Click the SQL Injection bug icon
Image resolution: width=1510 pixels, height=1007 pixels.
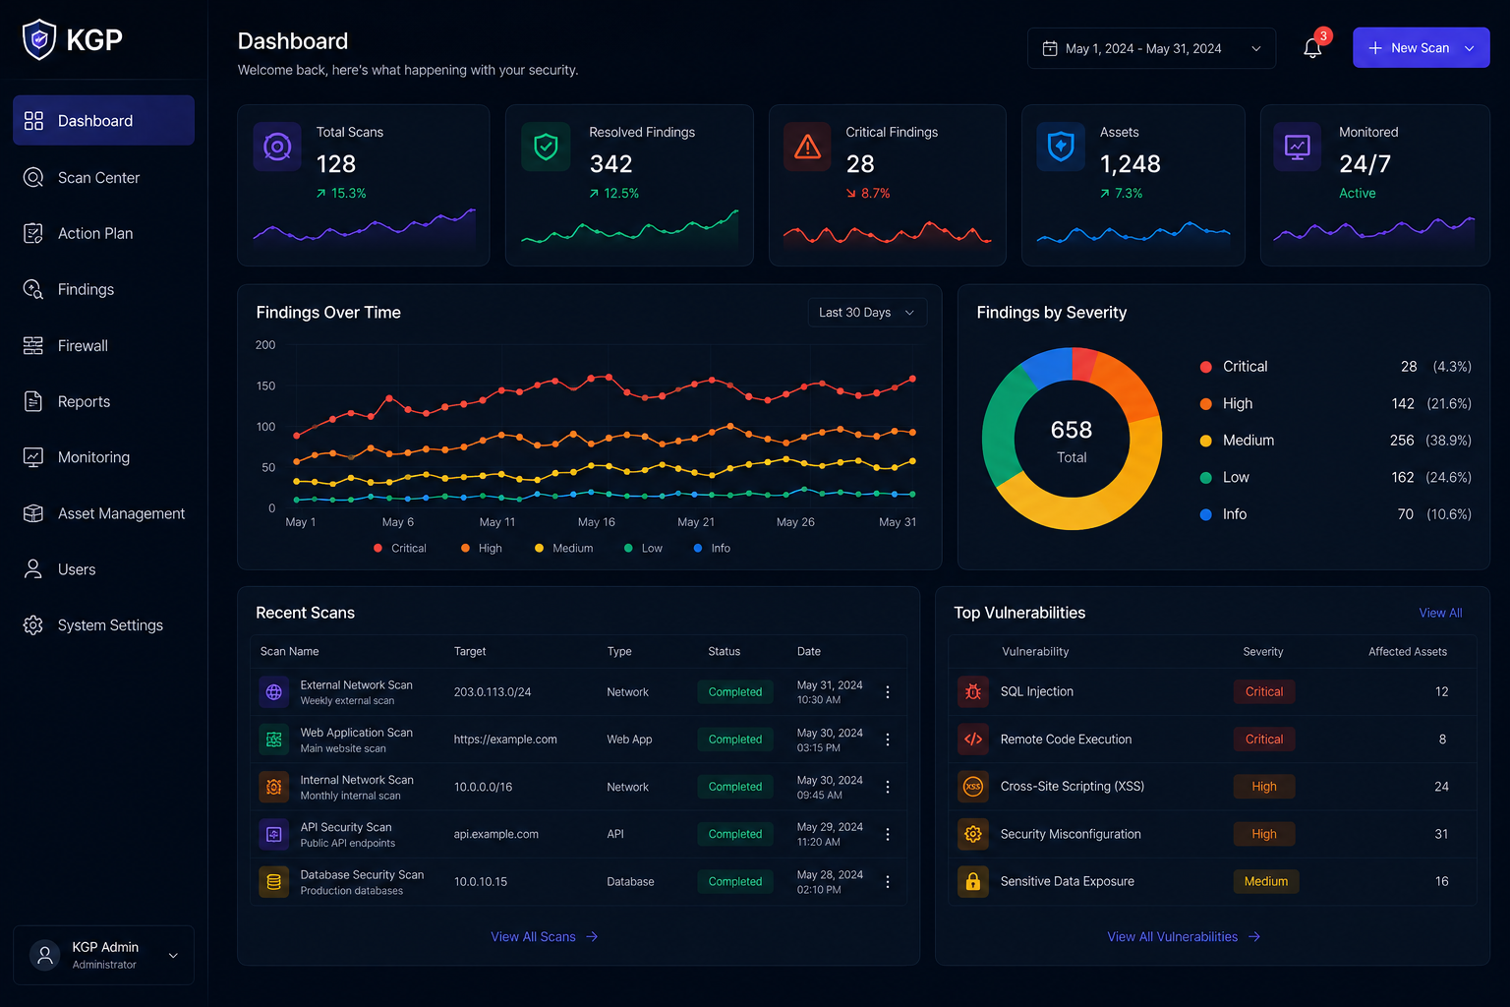[x=973, y=692]
